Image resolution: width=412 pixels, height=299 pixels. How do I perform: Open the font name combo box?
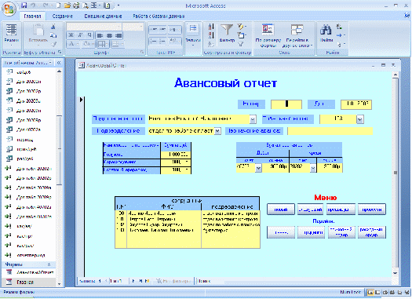pos(94,27)
